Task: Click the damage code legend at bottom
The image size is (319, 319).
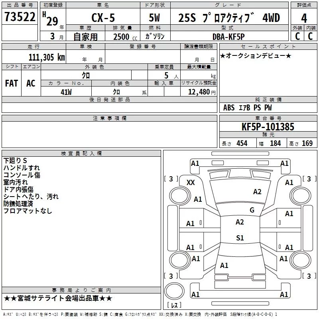Action: pos(140,314)
